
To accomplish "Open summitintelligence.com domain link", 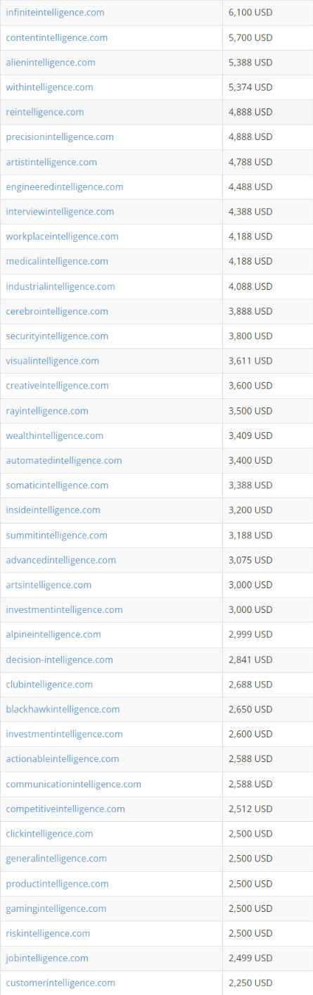I will (x=57, y=535).
